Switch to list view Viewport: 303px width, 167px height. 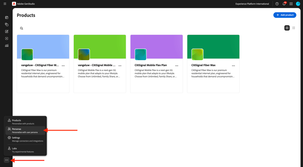click(294, 28)
